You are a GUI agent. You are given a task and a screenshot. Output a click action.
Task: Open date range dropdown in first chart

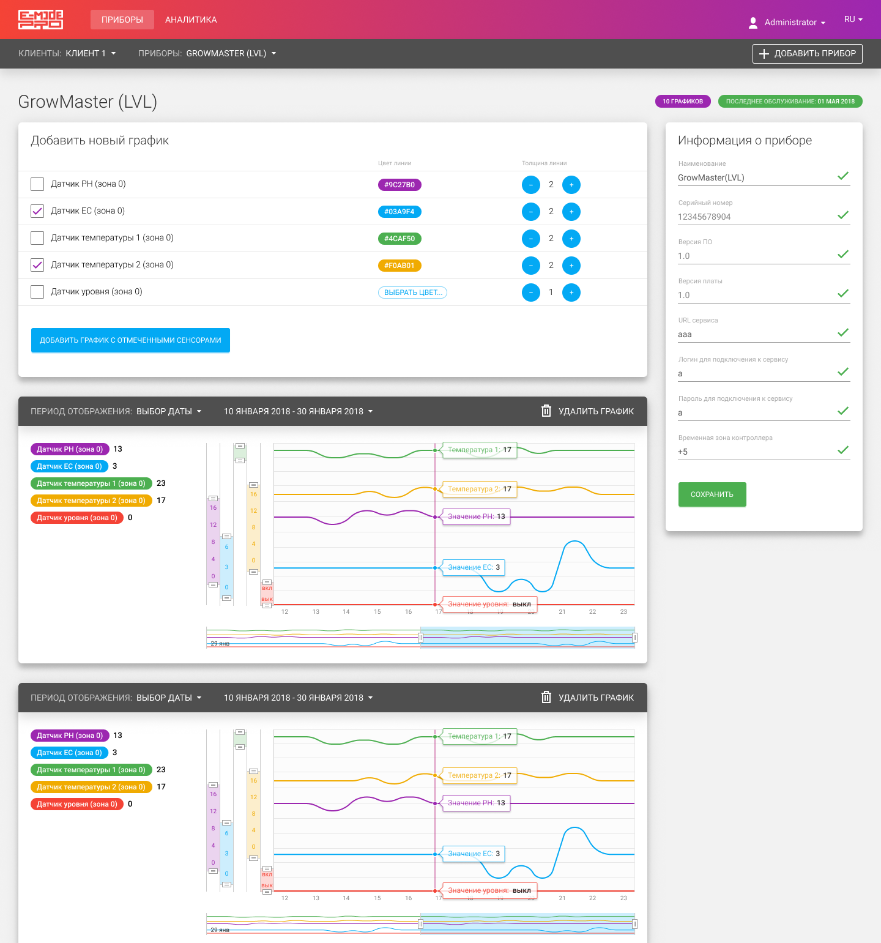(299, 412)
